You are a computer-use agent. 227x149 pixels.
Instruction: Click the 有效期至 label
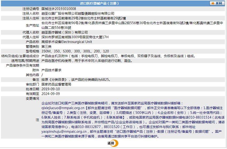[32, 94]
